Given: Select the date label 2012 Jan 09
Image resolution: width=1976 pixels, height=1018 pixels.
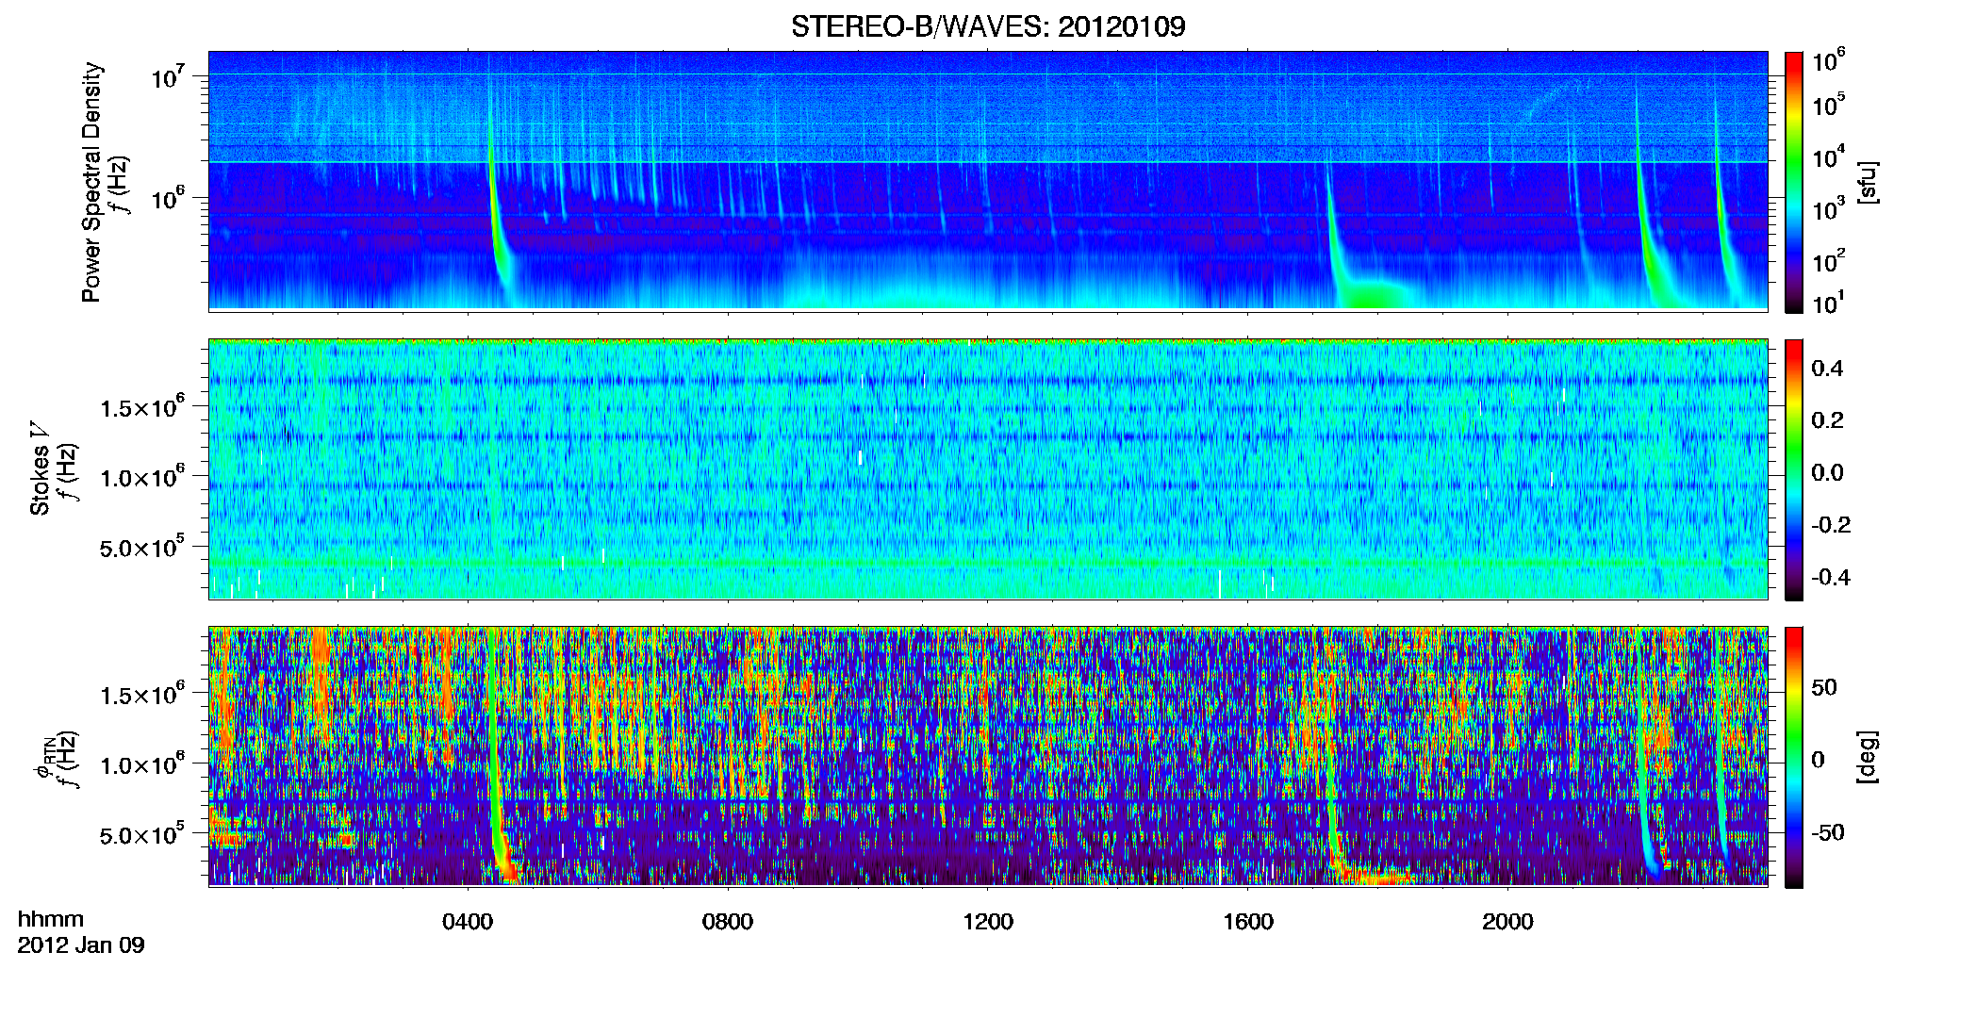Looking at the screenshot, I should point(81,945).
